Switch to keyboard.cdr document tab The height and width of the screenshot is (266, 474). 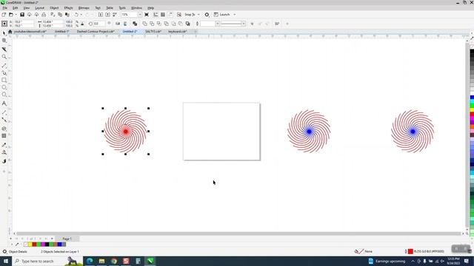(x=178, y=31)
